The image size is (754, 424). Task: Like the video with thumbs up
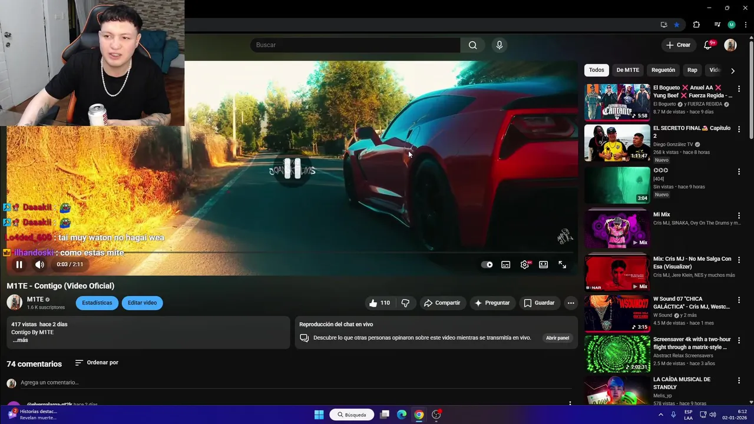click(x=380, y=303)
